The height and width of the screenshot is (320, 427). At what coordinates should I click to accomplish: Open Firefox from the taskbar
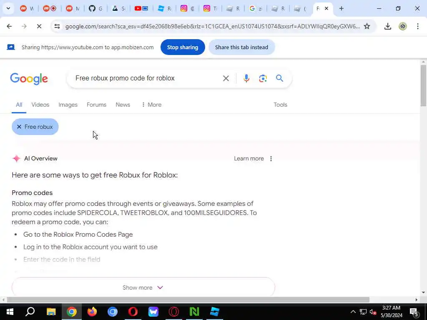click(92, 312)
